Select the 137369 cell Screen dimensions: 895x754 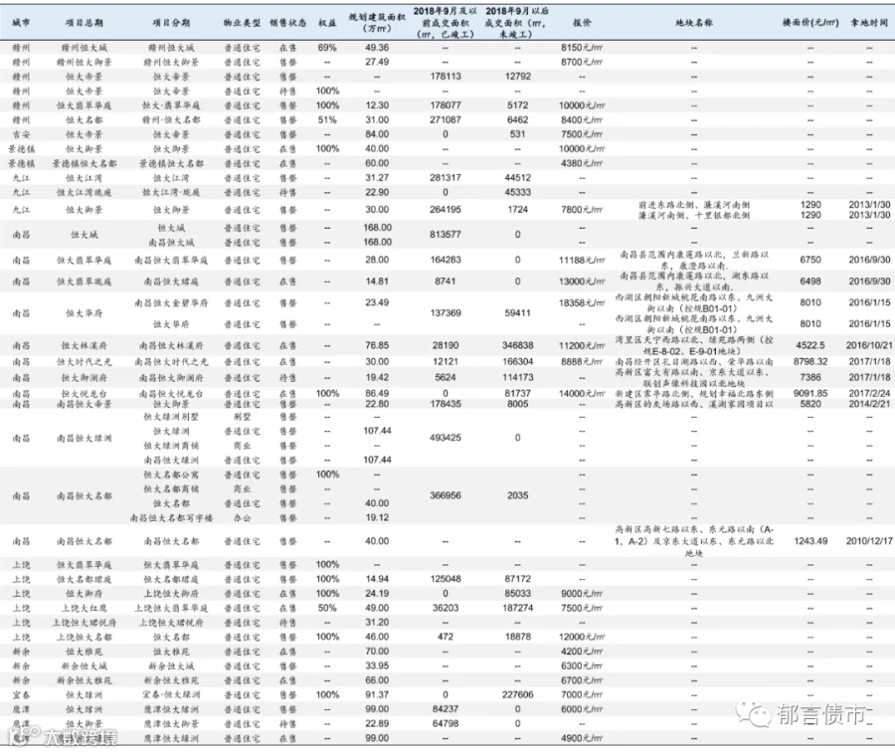pos(446,313)
